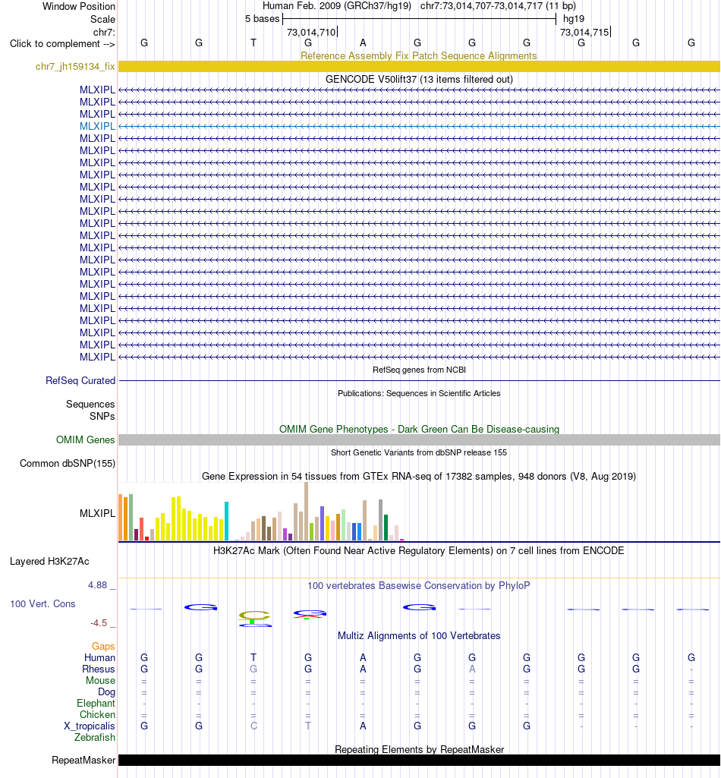Click the OMIM Genes track label

85,439
